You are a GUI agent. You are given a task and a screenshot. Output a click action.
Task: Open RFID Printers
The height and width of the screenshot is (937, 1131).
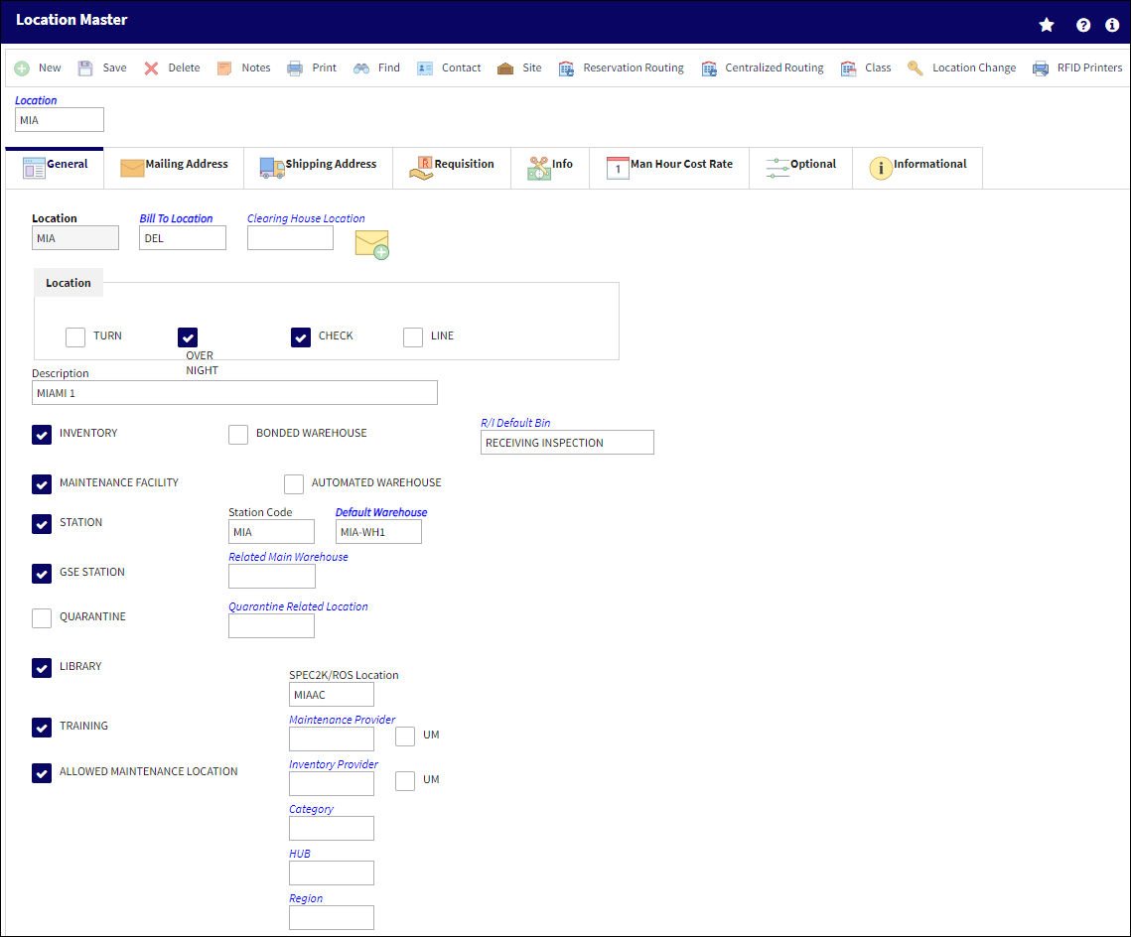click(x=1077, y=67)
